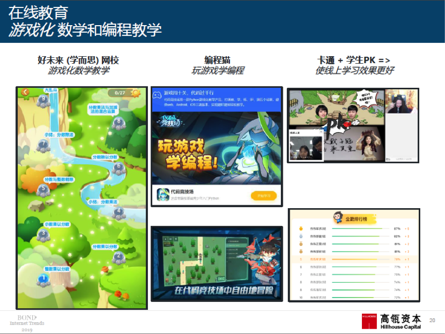
Task: Click label 整数乘以分数
Action: (57, 269)
